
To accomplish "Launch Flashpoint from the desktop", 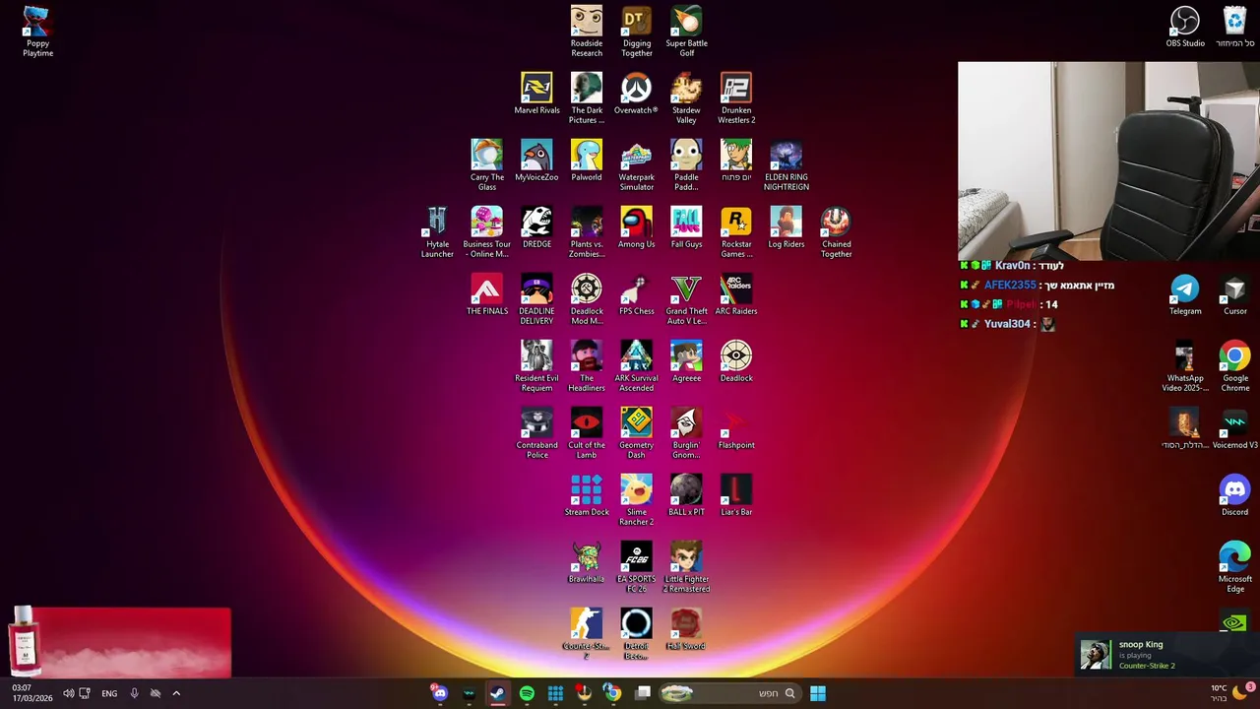I will 736,428.
